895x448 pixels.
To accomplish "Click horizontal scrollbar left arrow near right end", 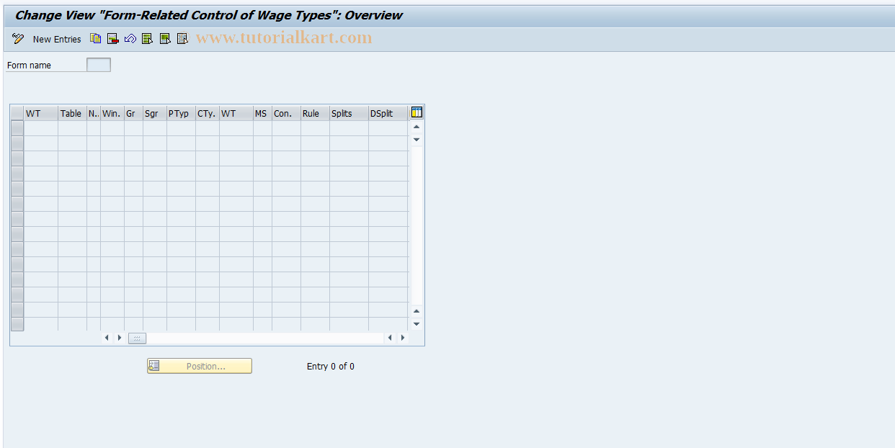I will pos(390,338).
